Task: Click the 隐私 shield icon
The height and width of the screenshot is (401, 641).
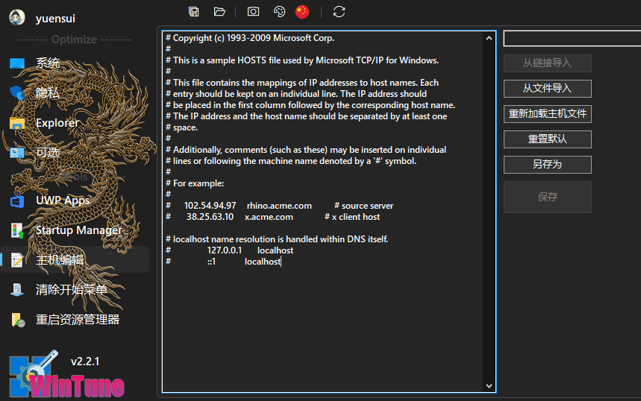Action: (x=17, y=93)
